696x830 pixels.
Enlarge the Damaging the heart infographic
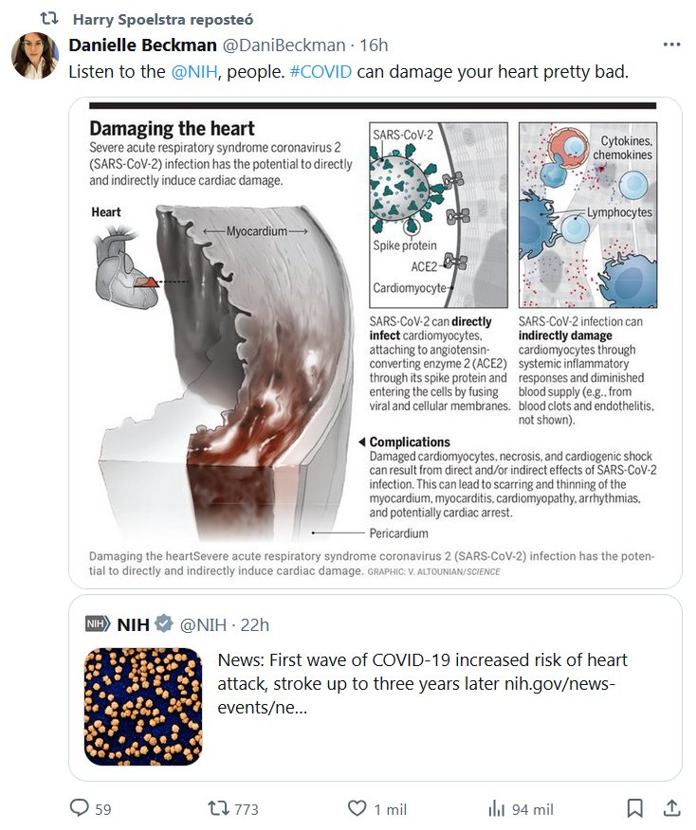pos(375,341)
